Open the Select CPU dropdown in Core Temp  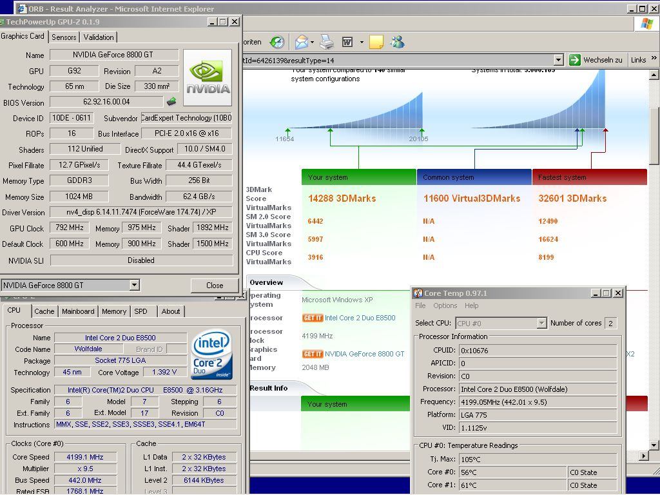pos(541,324)
